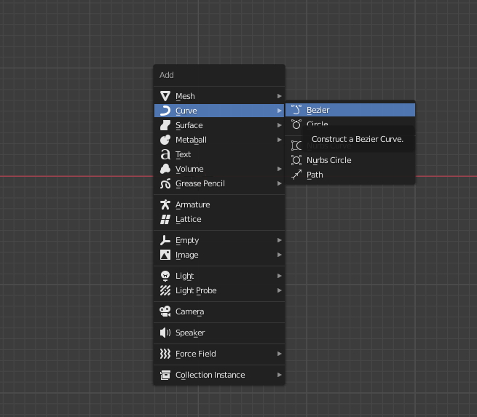Click the Metaball icon

165,140
